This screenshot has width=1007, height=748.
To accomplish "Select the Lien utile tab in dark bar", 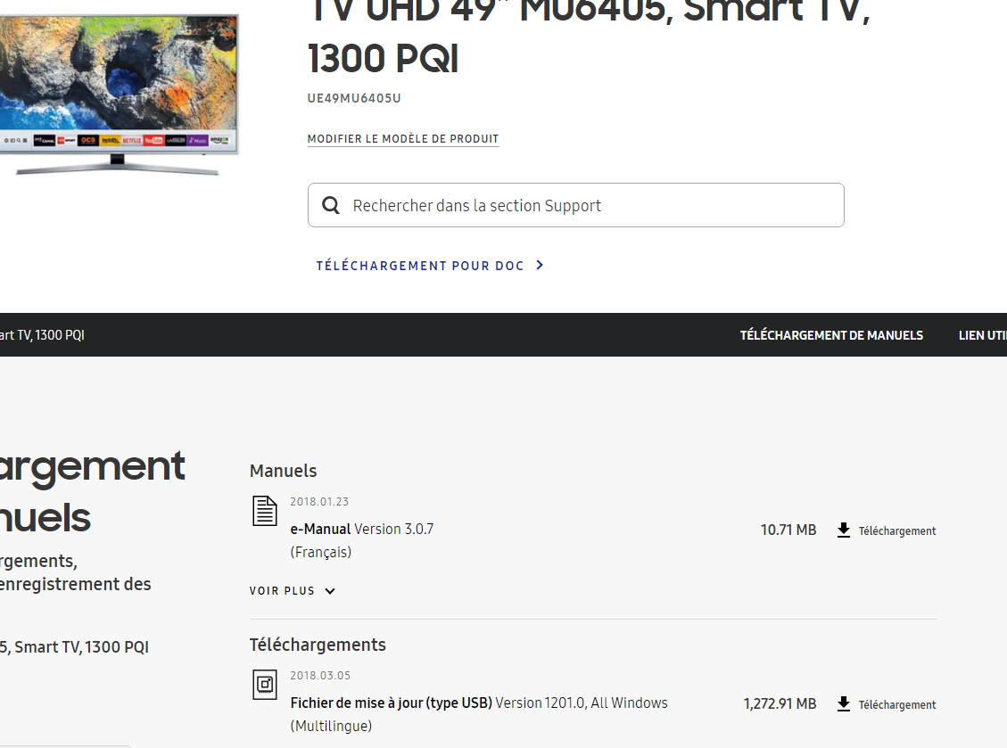I will [982, 335].
